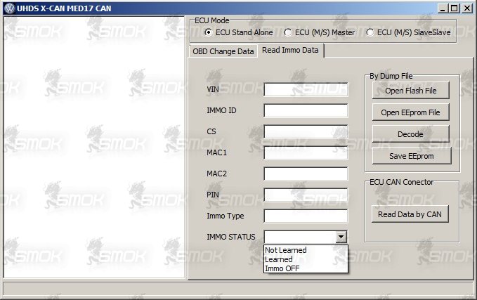477x300 pixels.
Task: Maximize the UHDS X-CAN window
Action: click(x=454, y=8)
